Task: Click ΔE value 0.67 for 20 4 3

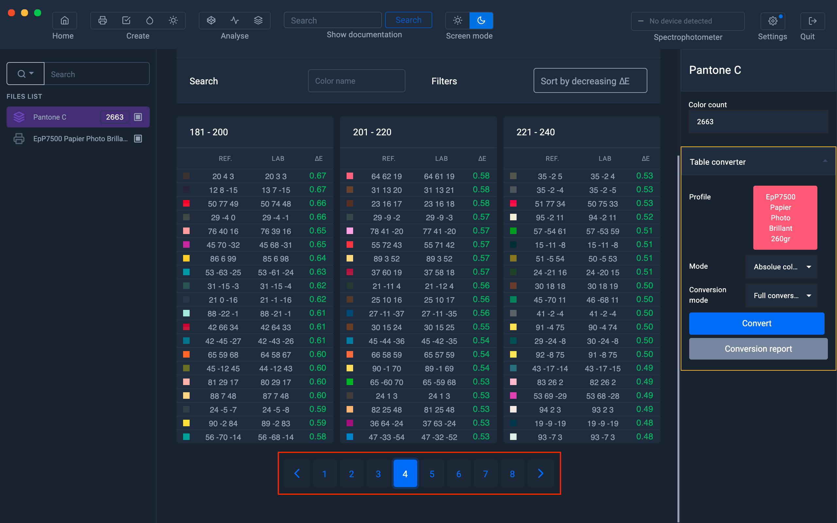Action: [317, 176]
